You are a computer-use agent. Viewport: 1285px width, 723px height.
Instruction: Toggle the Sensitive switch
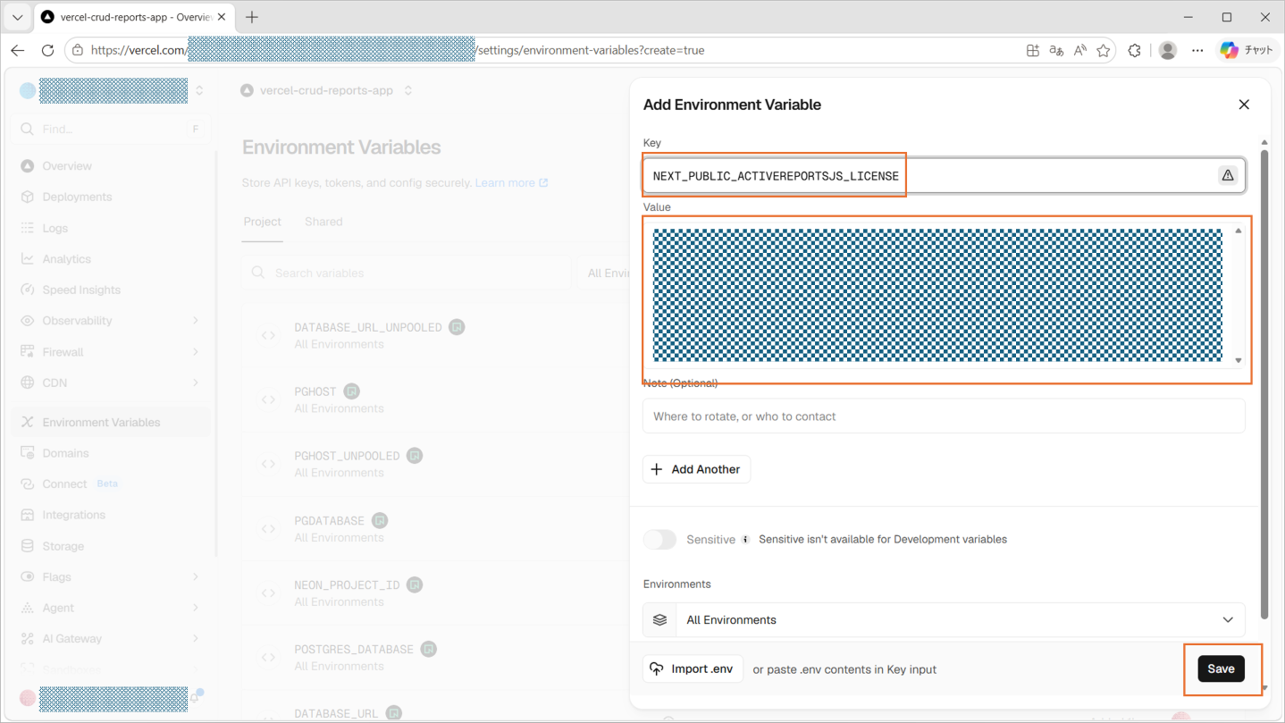tap(659, 540)
